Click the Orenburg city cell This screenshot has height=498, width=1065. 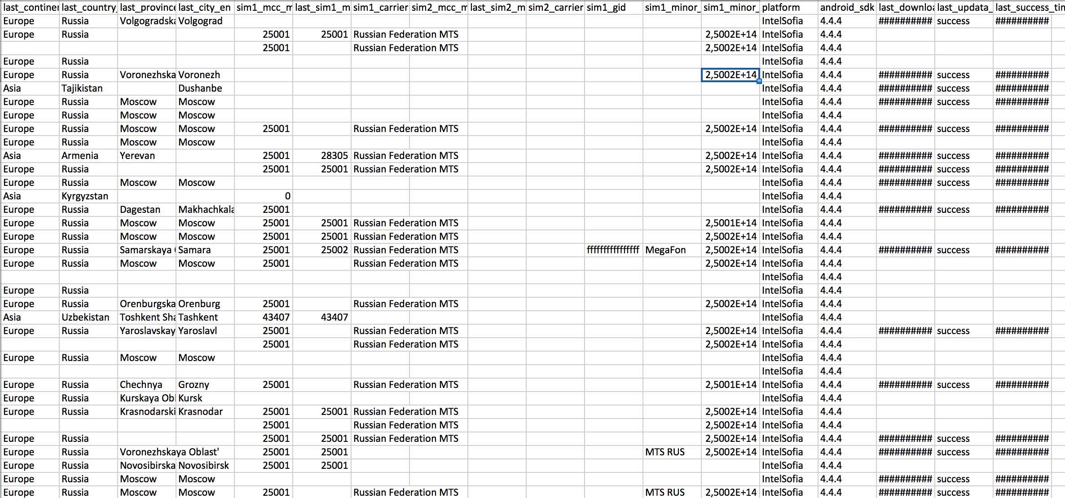(205, 304)
